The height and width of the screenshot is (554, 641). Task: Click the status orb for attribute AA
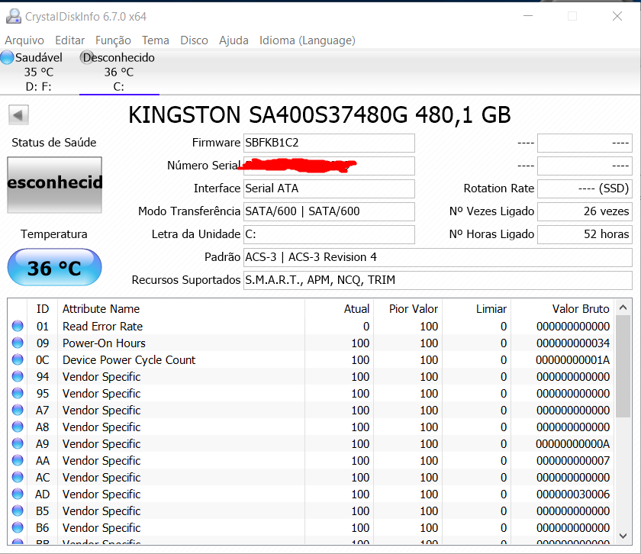(x=18, y=460)
